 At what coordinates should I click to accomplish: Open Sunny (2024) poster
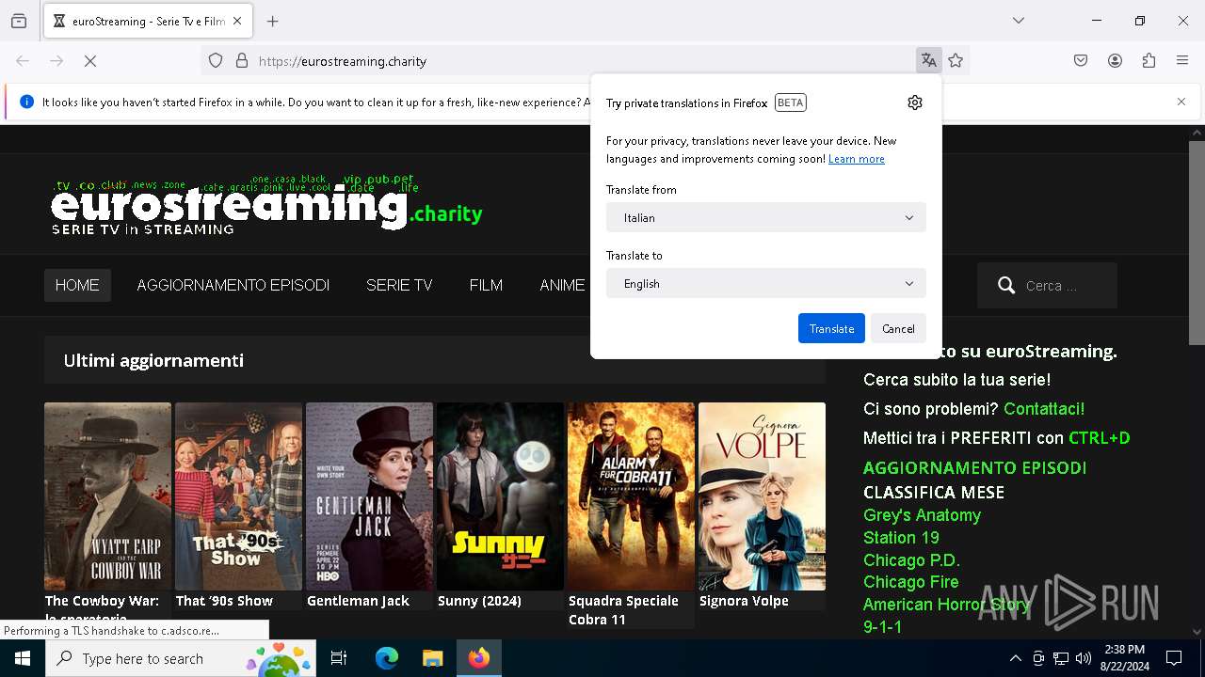(x=500, y=496)
